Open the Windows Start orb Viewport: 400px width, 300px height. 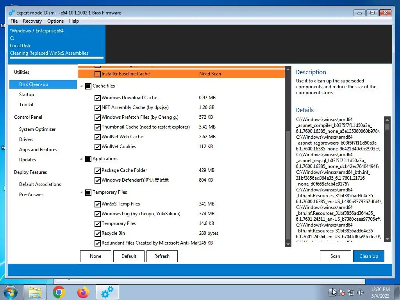(x=11, y=292)
